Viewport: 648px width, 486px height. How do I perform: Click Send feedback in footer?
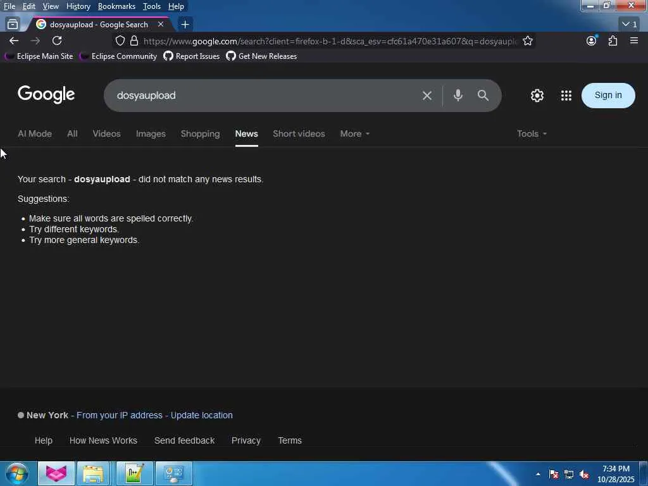(x=184, y=440)
